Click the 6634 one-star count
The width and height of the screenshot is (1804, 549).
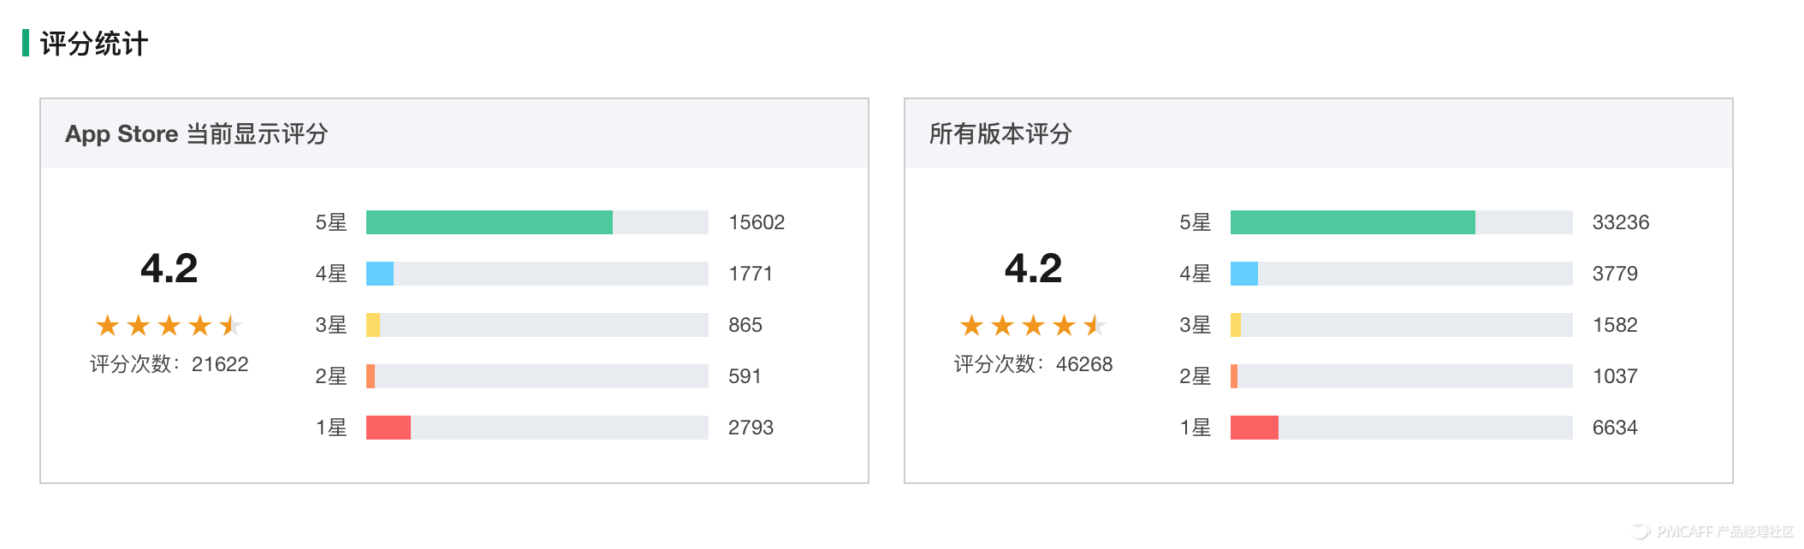[x=1615, y=428]
